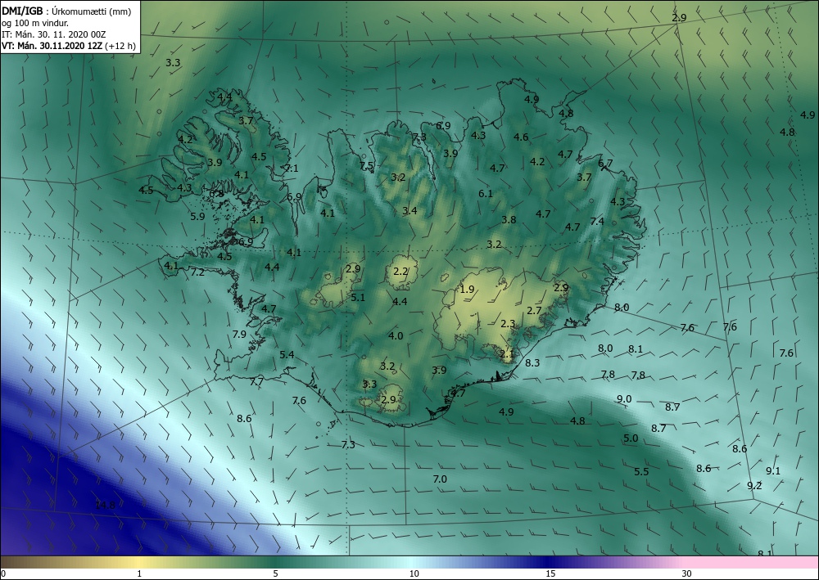The width and height of the screenshot is (819, 580).
Task: Click the '3.8' value on the map
Action: 509,219
